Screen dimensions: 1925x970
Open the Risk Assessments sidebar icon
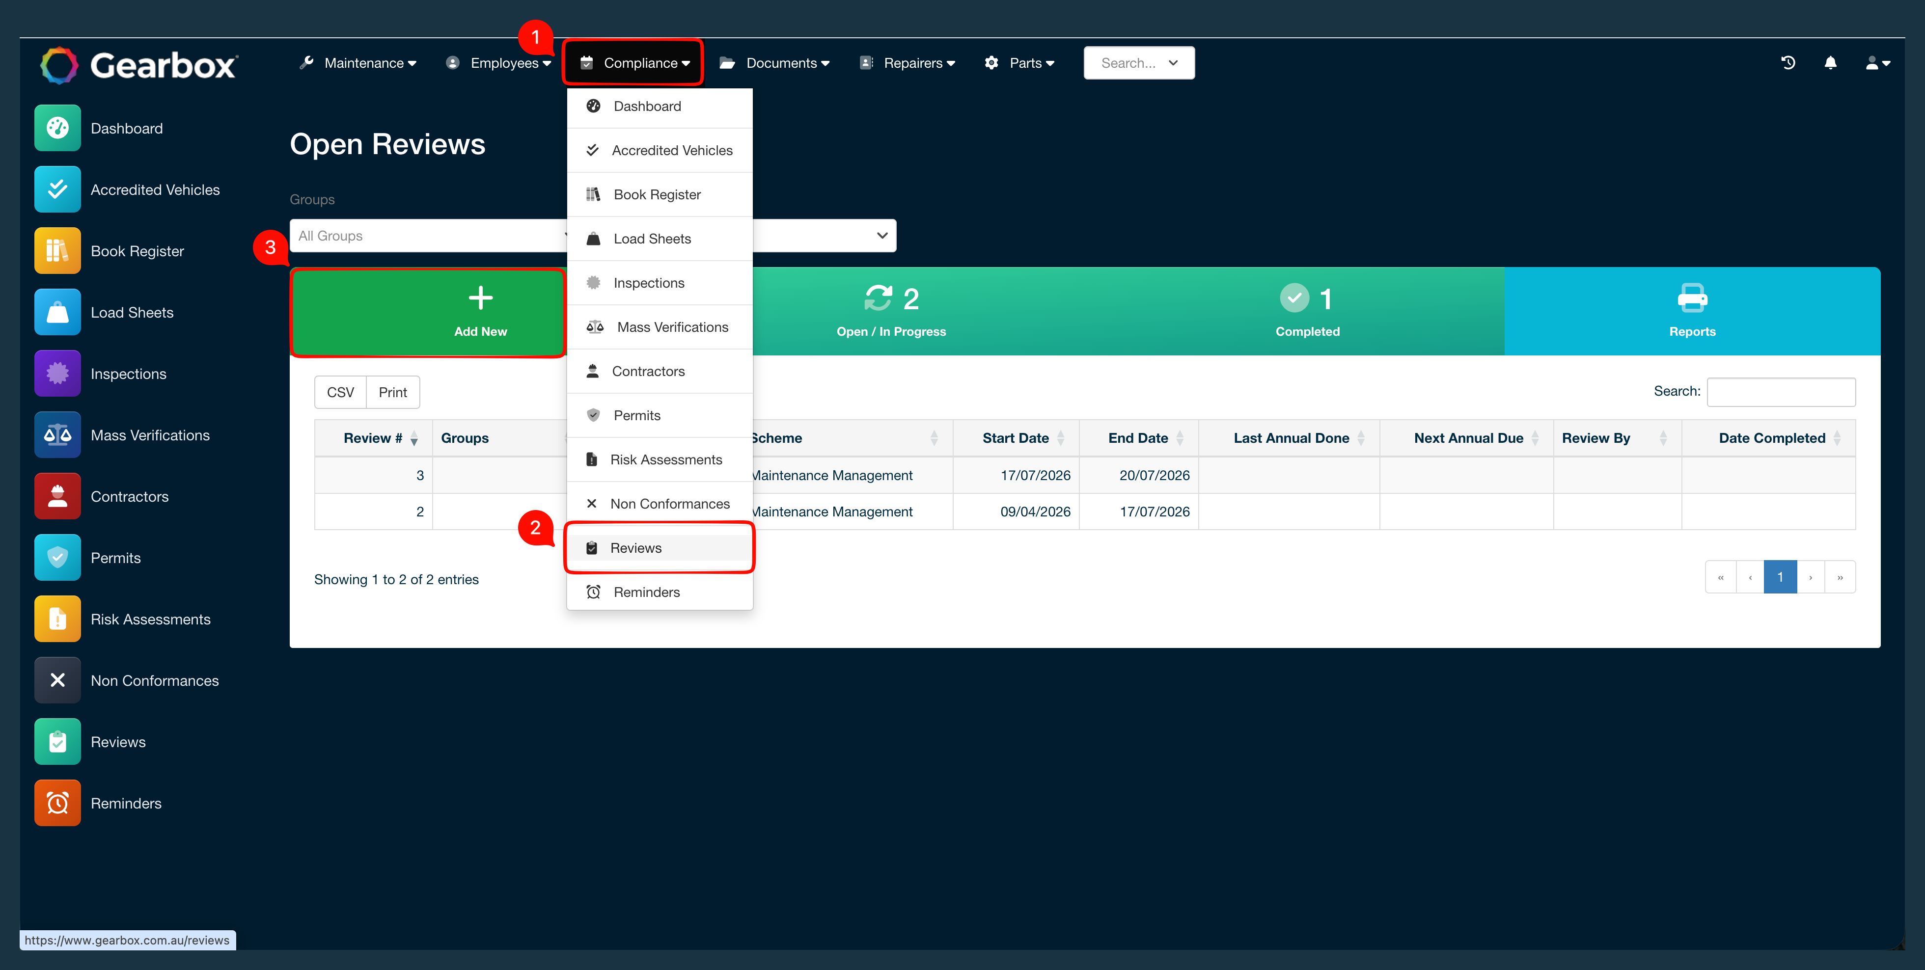tap(57, 619)
